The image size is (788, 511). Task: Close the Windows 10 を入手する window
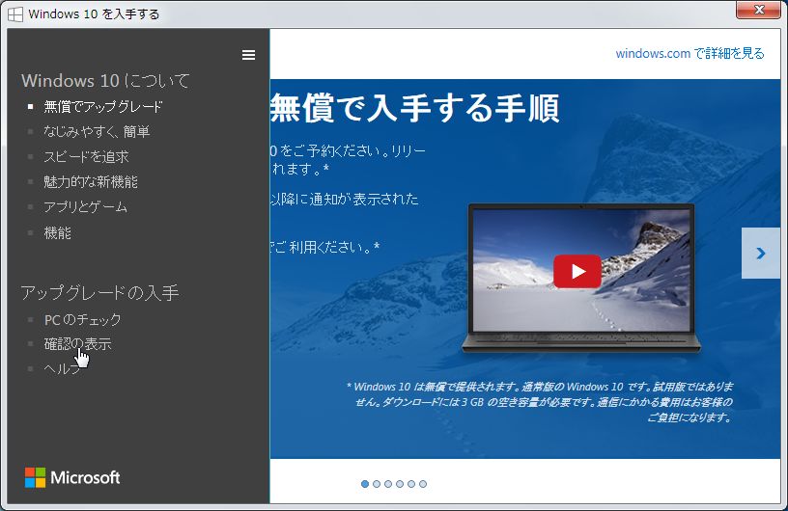tap(759, 10)
